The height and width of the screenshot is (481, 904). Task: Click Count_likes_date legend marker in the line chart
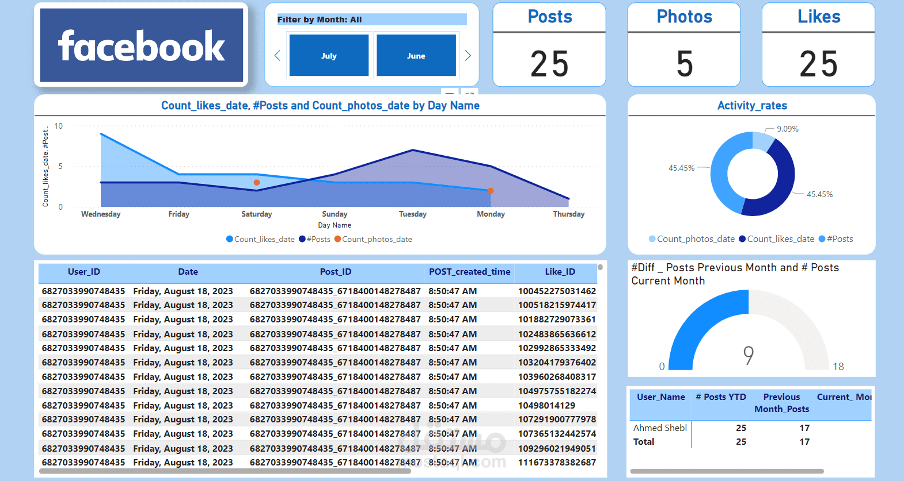pos(230,239)
